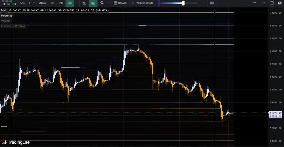Image resolution: width=284 pixels, height=147 pixels.
Task: Switch to the 1h timeframe
Action: point(52,3)
